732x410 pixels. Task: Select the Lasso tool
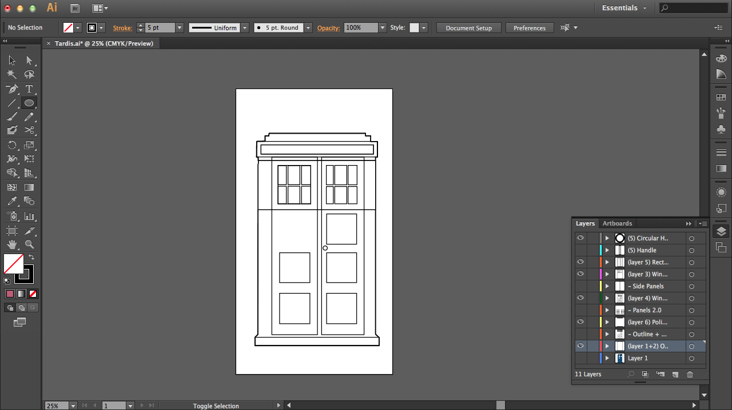pos(29,74)
